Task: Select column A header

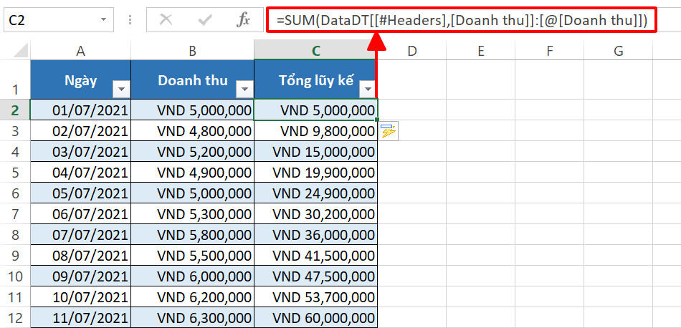Action: point(80,51)
